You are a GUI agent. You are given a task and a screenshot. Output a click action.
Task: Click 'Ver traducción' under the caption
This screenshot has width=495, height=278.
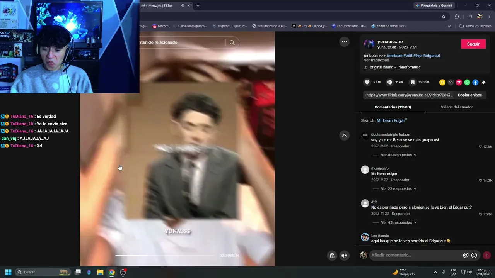click(376, 60)
